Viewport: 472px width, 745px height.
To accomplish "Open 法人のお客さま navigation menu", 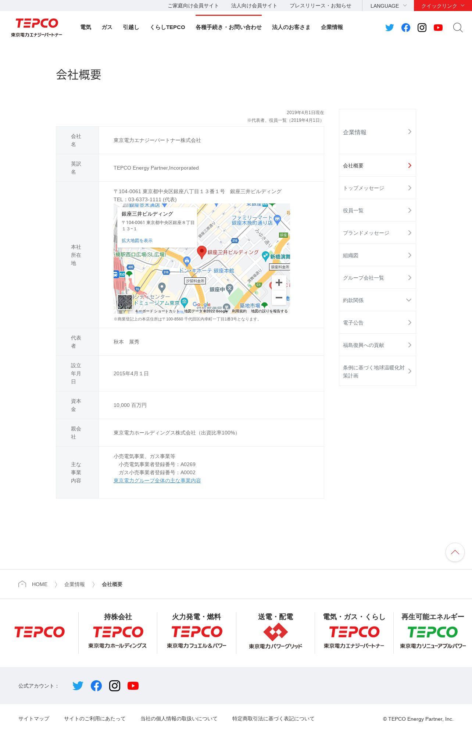I will [x=291, y=27].
